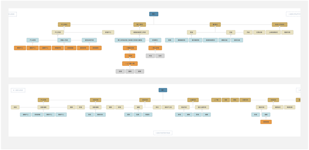
Task: Select the orange 新增貸款 node
Action: coord(96,48)
